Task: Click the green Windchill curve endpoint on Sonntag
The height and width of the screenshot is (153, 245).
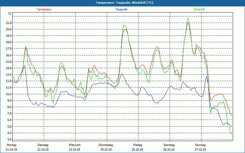Action: click(232, 135)
